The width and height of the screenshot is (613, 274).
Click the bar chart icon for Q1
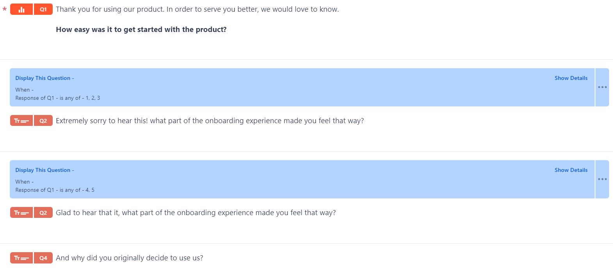(21, 9)
